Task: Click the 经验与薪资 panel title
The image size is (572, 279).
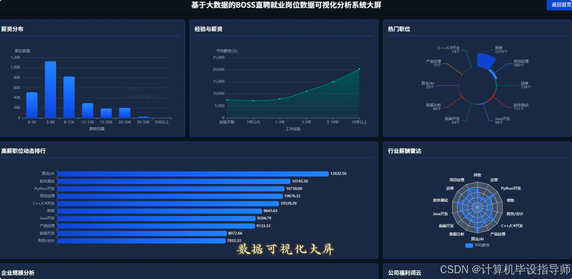Action: [x=208, y=29]
